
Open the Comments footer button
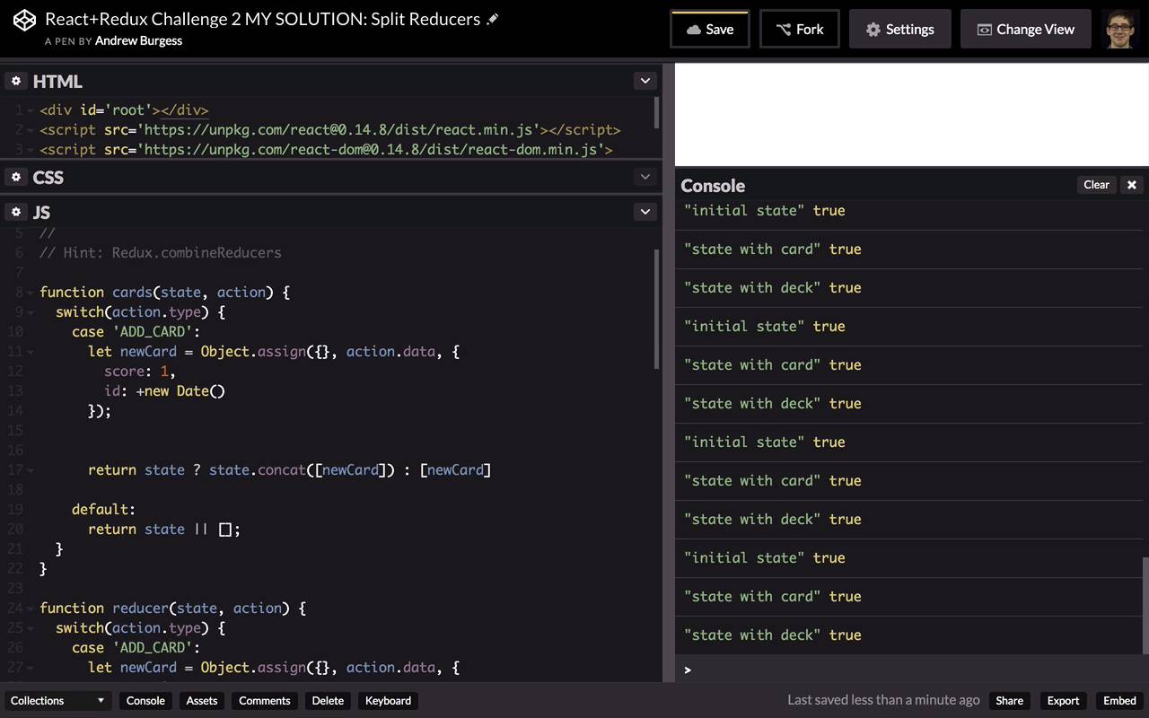[265, 701]
